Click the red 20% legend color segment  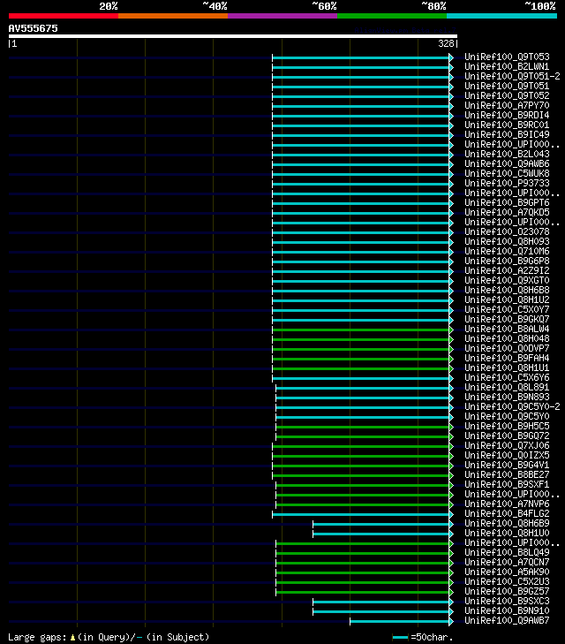[x=64, y=16]
